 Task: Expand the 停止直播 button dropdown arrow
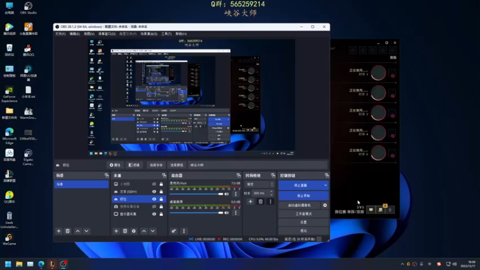coord(325,185)
